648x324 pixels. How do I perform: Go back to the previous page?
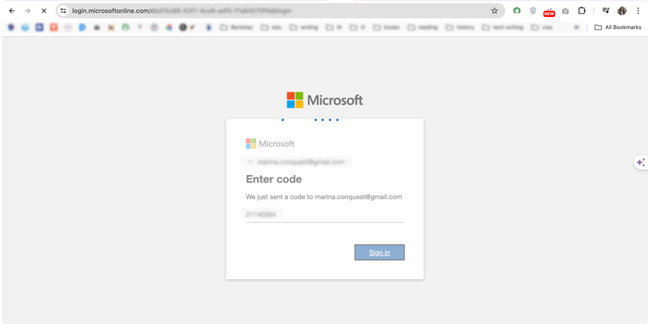point(11,11)
